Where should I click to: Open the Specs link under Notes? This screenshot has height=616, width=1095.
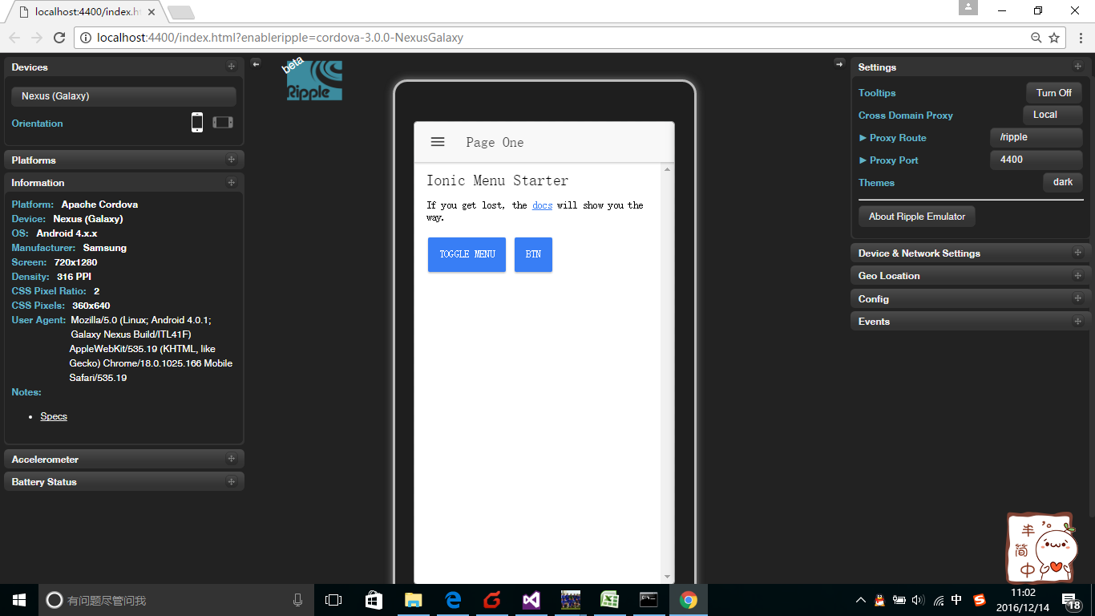pos(54,416)
